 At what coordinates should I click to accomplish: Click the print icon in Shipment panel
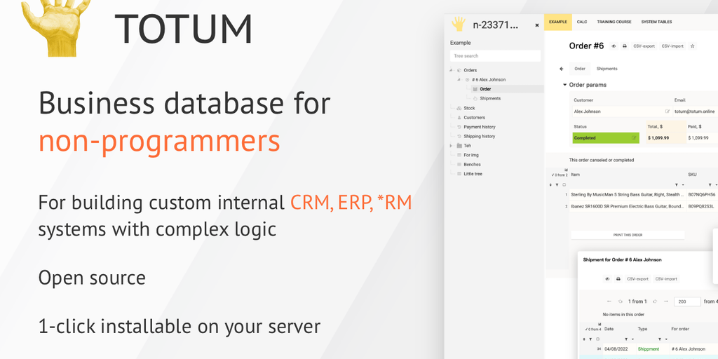pyautogui.click(x=618, y=279)
